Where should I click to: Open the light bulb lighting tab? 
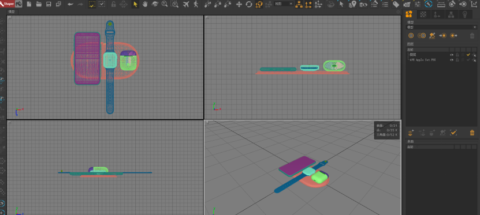(464, 14)
